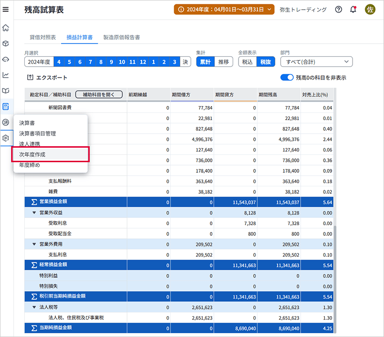Click the settings gear icon in sidebar
This screenshot has width=384, height=337.
[6, 138]
